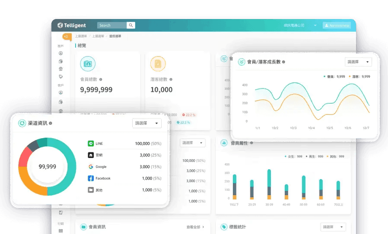Click the info icon next to 會員屬性
388x234 pixels.
click(251, 143)
